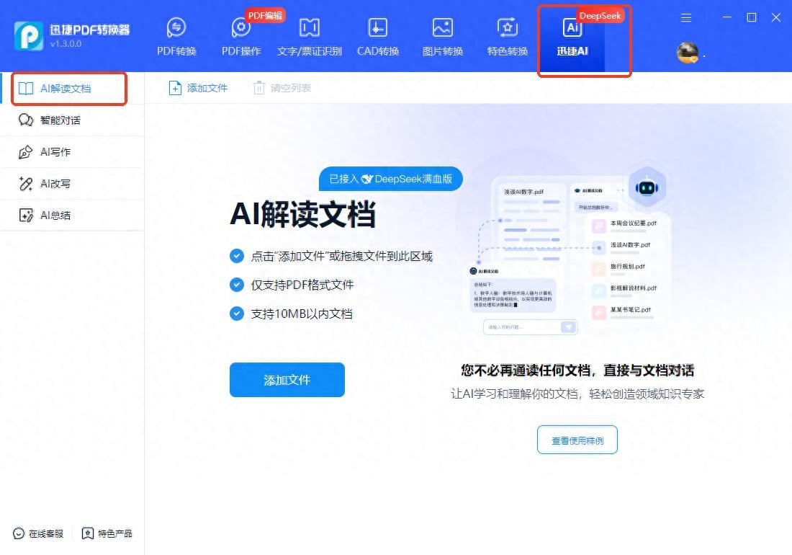
Task: Switch to the CAD转换 icon
Action: [x=378, y=29]
